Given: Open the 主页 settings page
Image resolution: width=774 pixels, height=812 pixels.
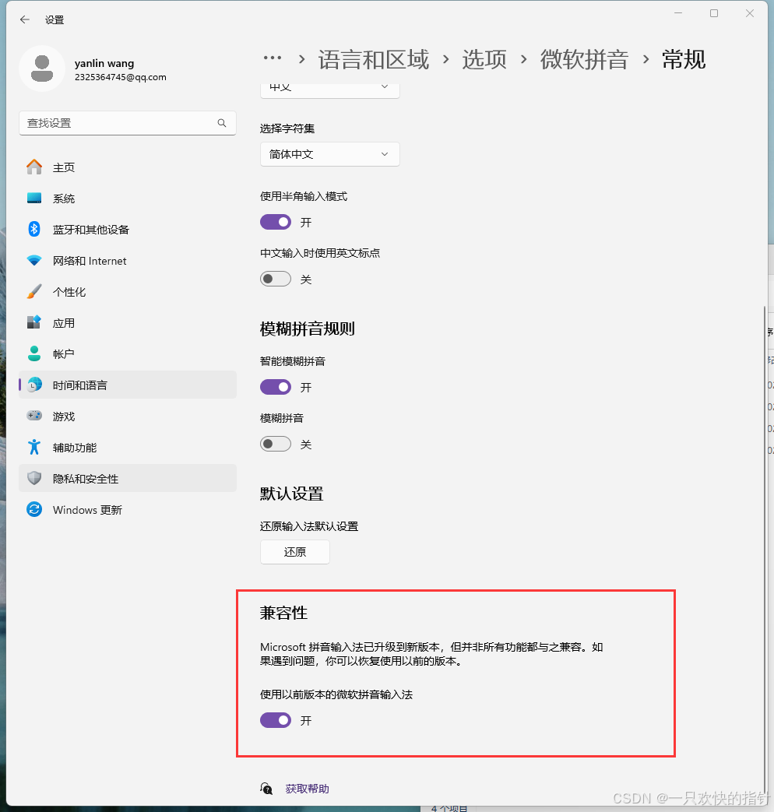Looking at the screenshot, I should 128,167.
